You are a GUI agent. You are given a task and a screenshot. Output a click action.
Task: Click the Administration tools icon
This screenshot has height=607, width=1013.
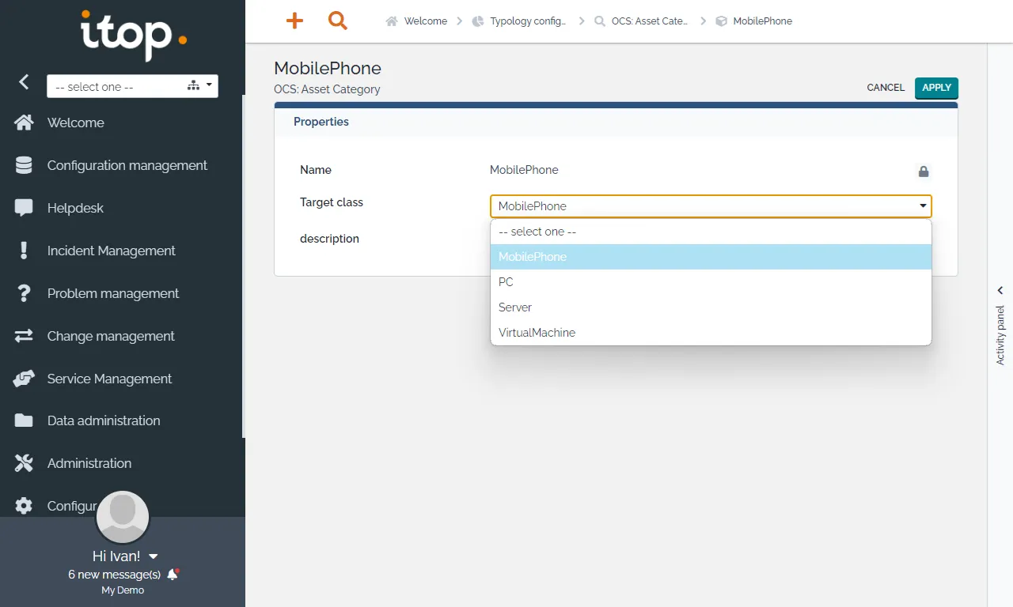click(x=24, y=463)
